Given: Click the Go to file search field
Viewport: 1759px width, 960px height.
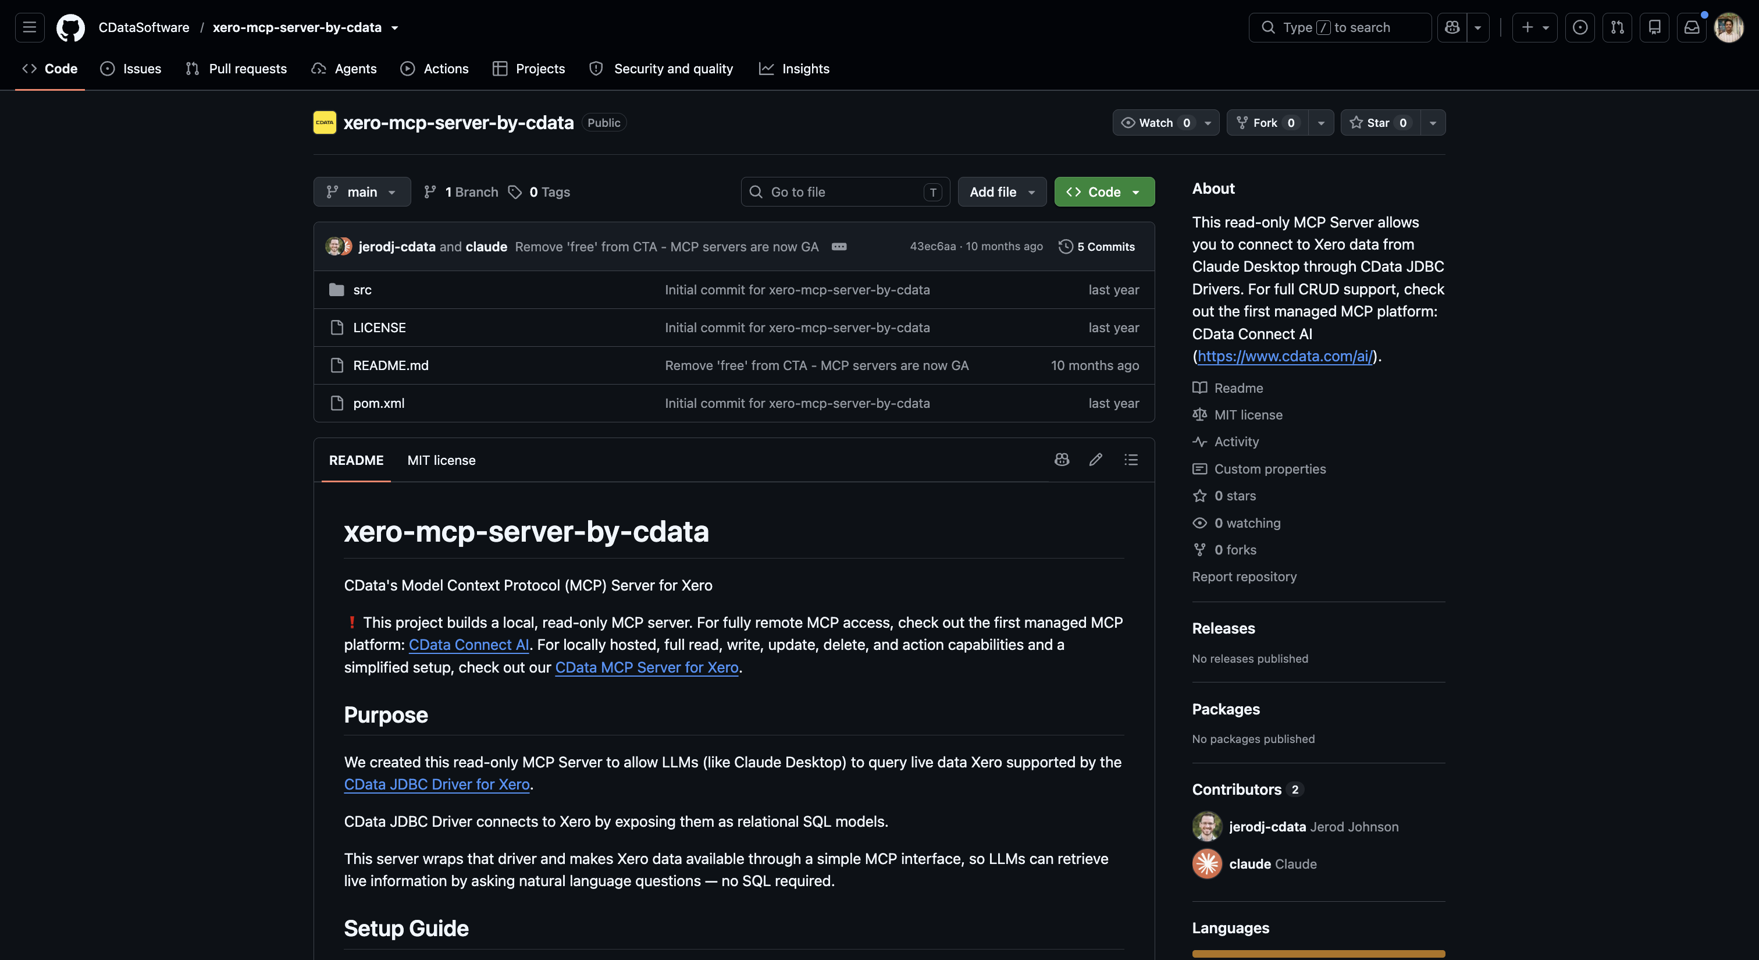Looking at the screenshot, I should (x=845, y=192).
